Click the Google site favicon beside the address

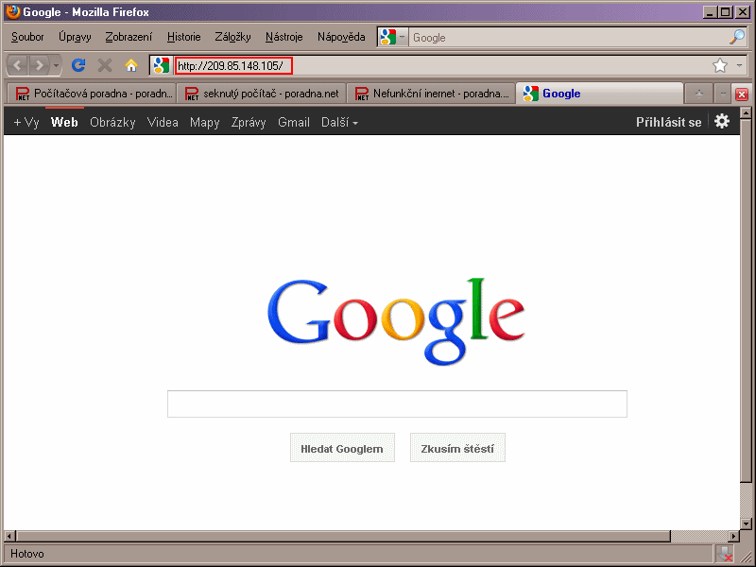pyautogui.click(x=162, y=65)
